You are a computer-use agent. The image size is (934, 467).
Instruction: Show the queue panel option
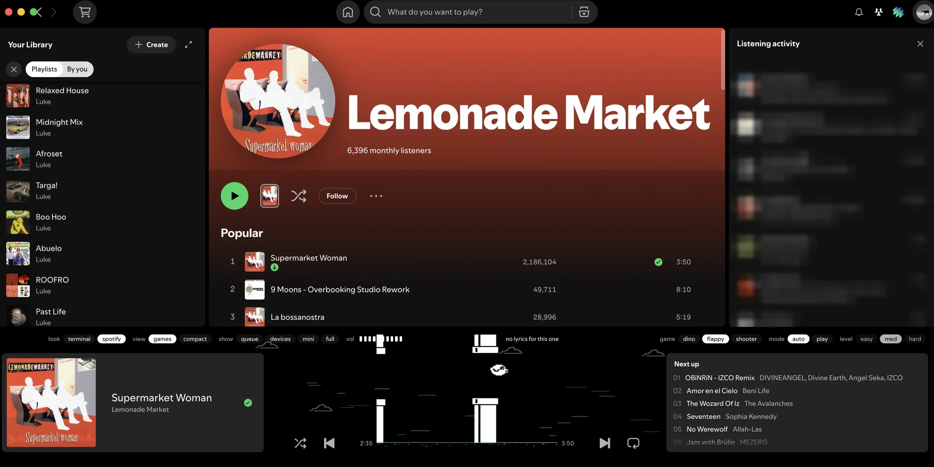pos(249,339)
